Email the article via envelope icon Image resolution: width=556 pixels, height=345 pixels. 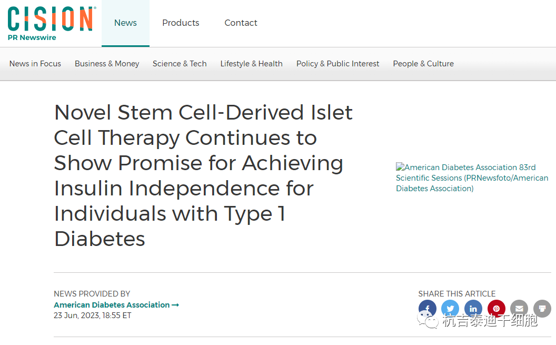tap(519, 309)
